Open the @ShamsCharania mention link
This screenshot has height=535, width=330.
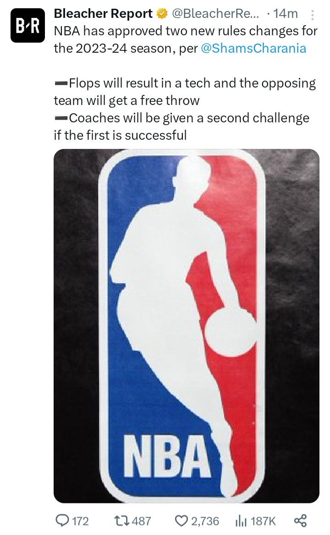coord(253,48)
